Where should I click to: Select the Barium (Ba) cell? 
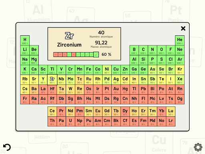coord(34,89)
